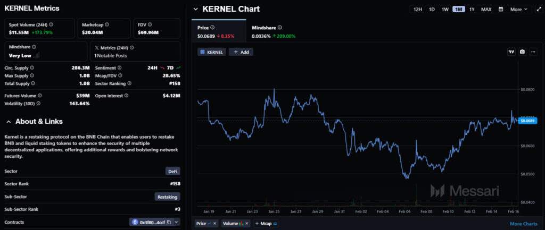
Task: Remove the Price series from the chart
Action: (x=215, y=224)
